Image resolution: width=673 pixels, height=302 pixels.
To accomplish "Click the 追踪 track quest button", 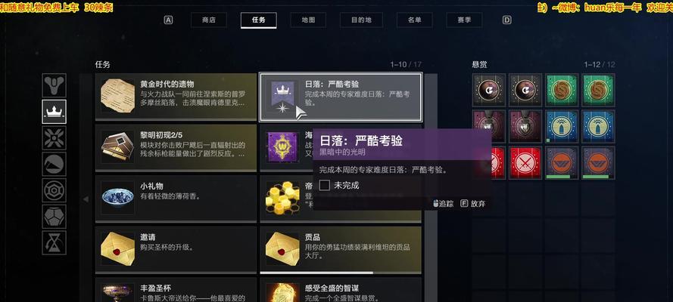I will (x=443, y=204).
